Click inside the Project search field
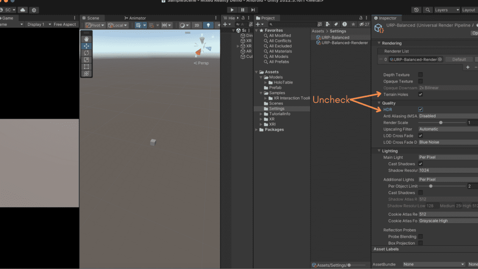Viewport: 478px width, 269px height. tap(294, 24)
